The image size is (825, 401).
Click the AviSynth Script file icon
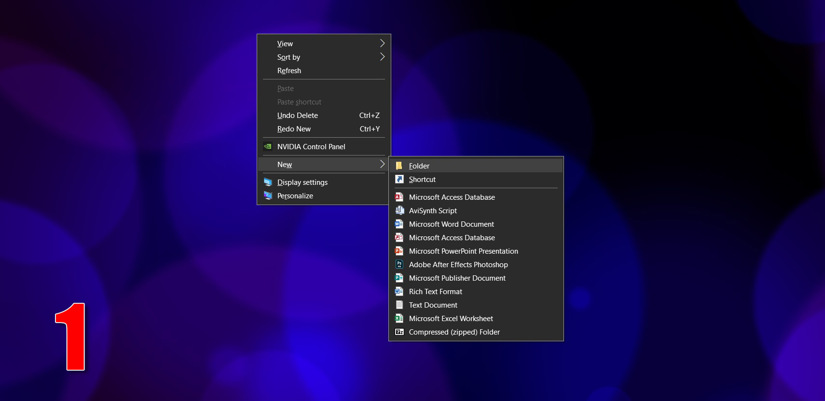(x=399, y=210)
